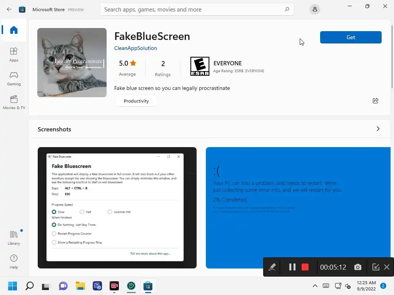Stop the recording with red square
The image size is (394, 295).
click(x=305, y=267)
